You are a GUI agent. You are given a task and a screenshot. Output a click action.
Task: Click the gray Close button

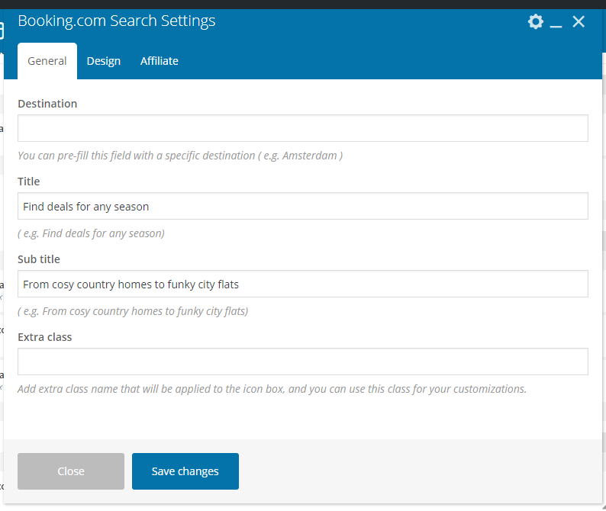tap(71, 471)
